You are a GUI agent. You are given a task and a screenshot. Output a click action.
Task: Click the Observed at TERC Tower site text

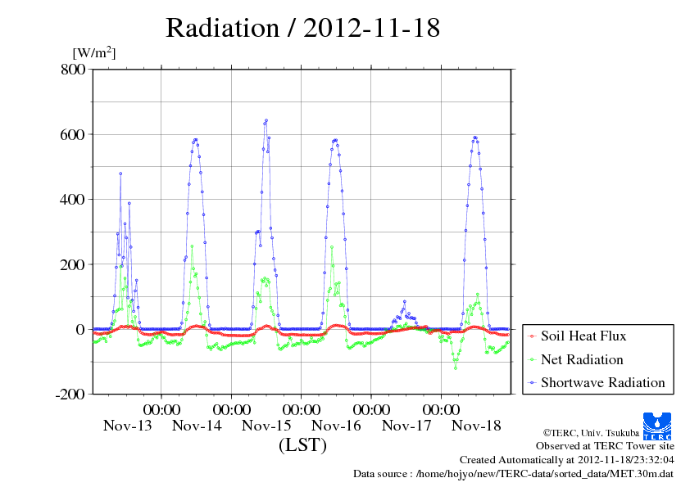[605, 446]
